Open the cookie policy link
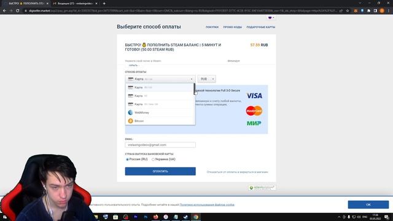Viewport: 393px width, 221px height. [x=207, y=204]
